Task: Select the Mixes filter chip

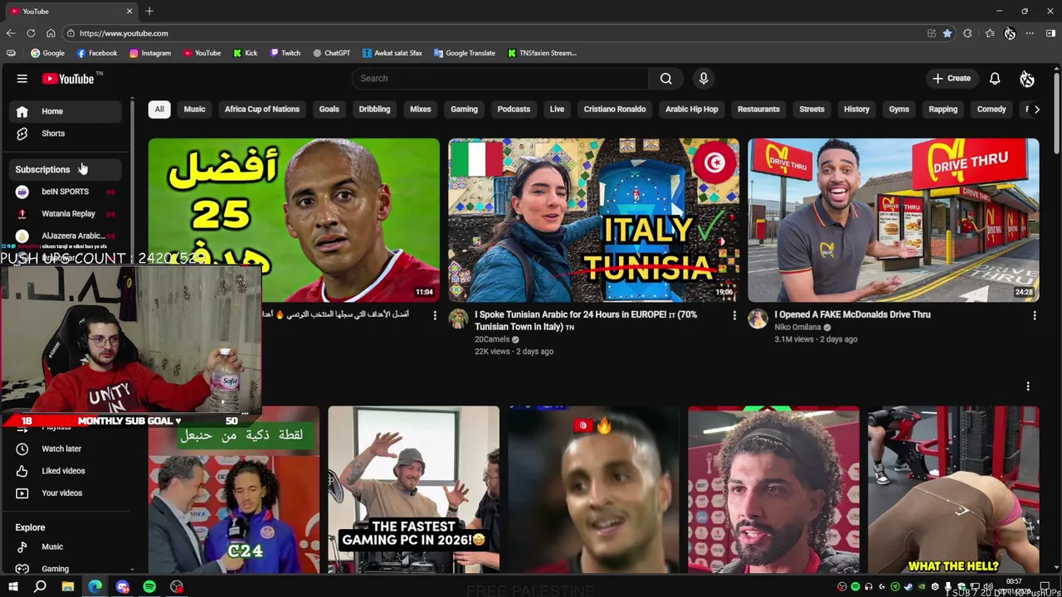Action: (x=421, y=109)
